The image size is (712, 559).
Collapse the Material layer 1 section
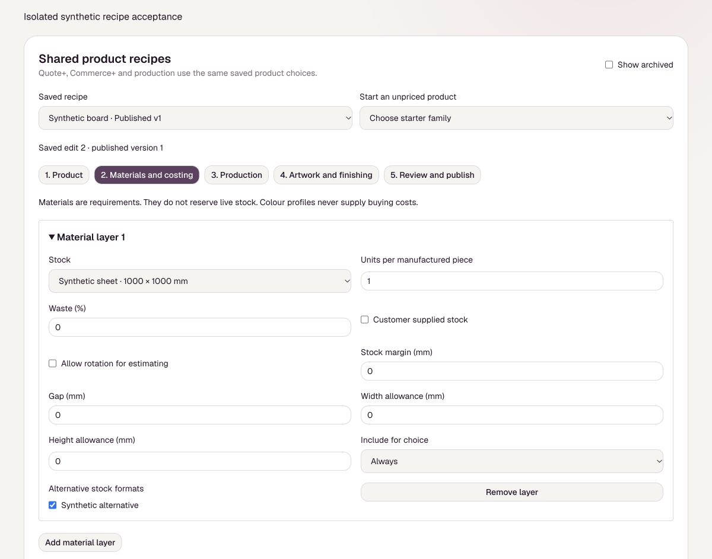click(87, 237)
